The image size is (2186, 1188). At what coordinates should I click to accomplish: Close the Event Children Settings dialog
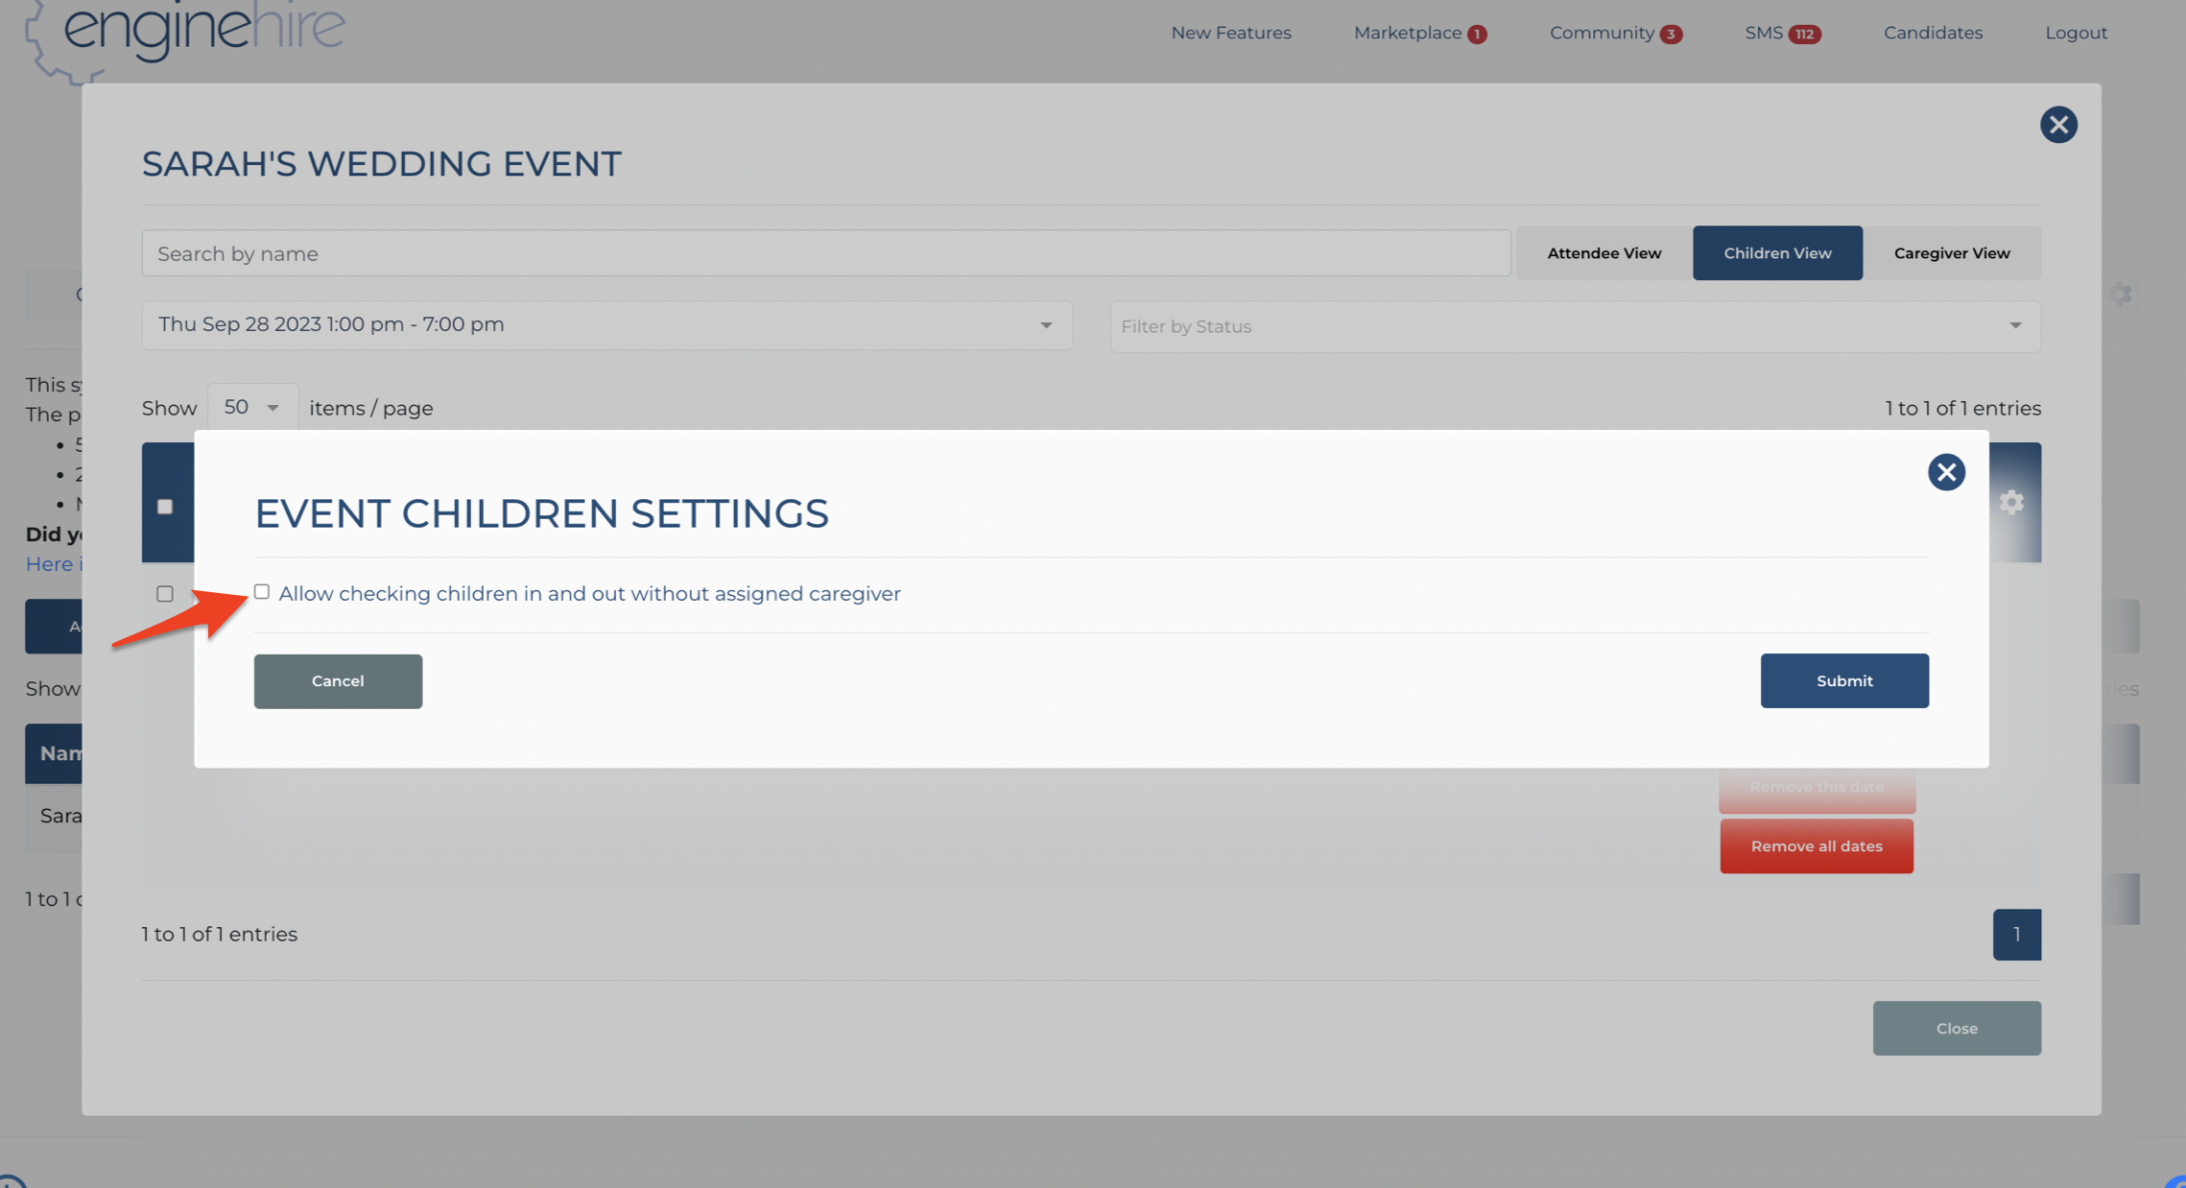(x=1946, y=472)
